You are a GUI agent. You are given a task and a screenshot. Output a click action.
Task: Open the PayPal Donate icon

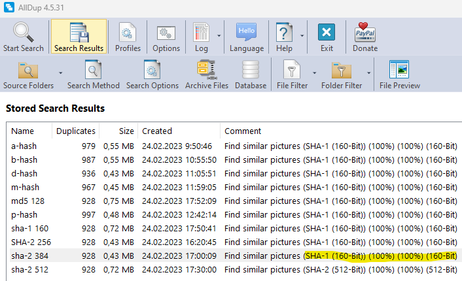pyautogui.click(x=365, y=32)
